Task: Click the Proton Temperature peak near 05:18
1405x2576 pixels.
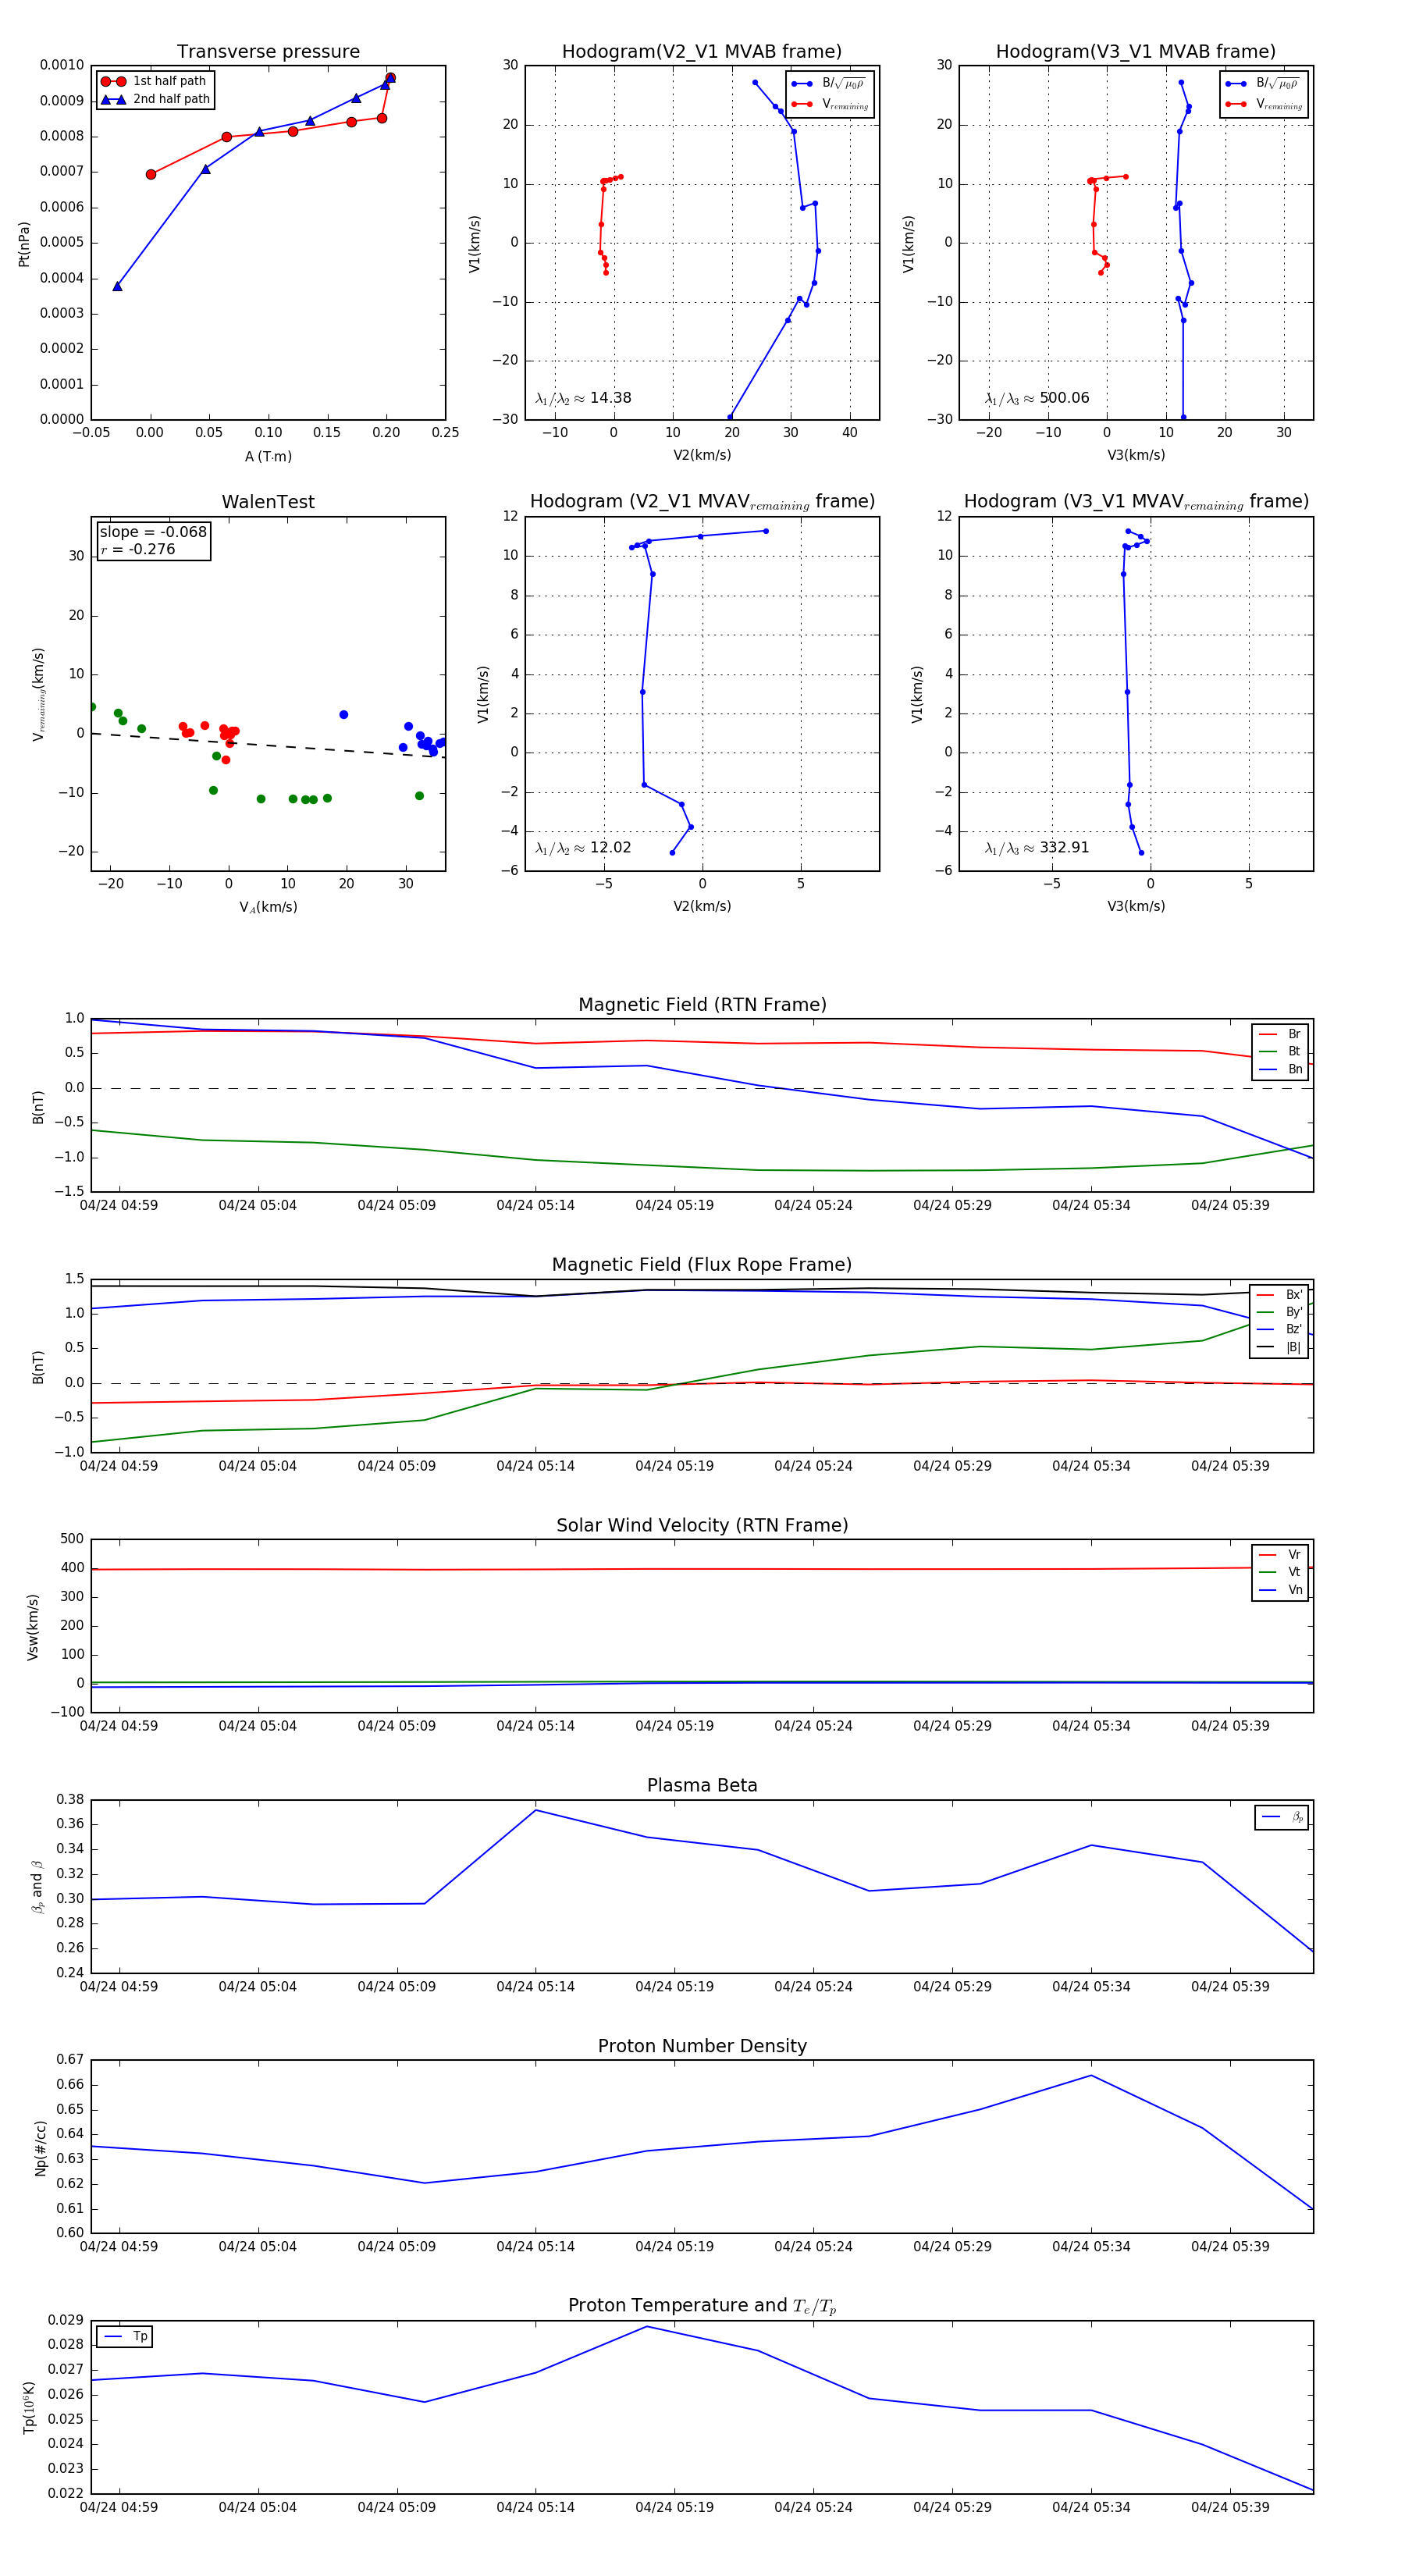Action: point(646,2326)
